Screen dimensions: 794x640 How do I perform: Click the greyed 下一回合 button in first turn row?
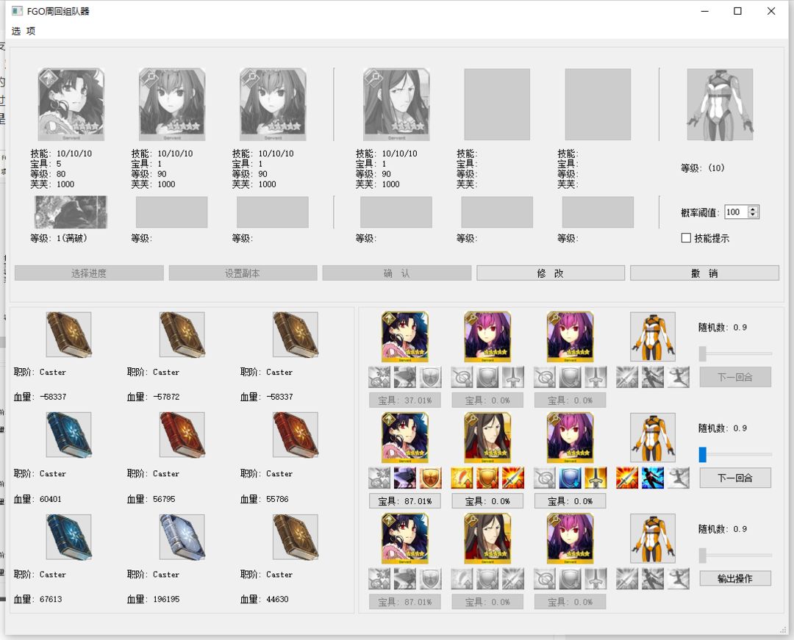[x=735, y=377]
